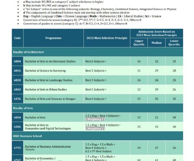Click median 37 for Business Administration
The width and height of the screenshot is (194, 161).
pyautogui.click(x=156, y=148)
